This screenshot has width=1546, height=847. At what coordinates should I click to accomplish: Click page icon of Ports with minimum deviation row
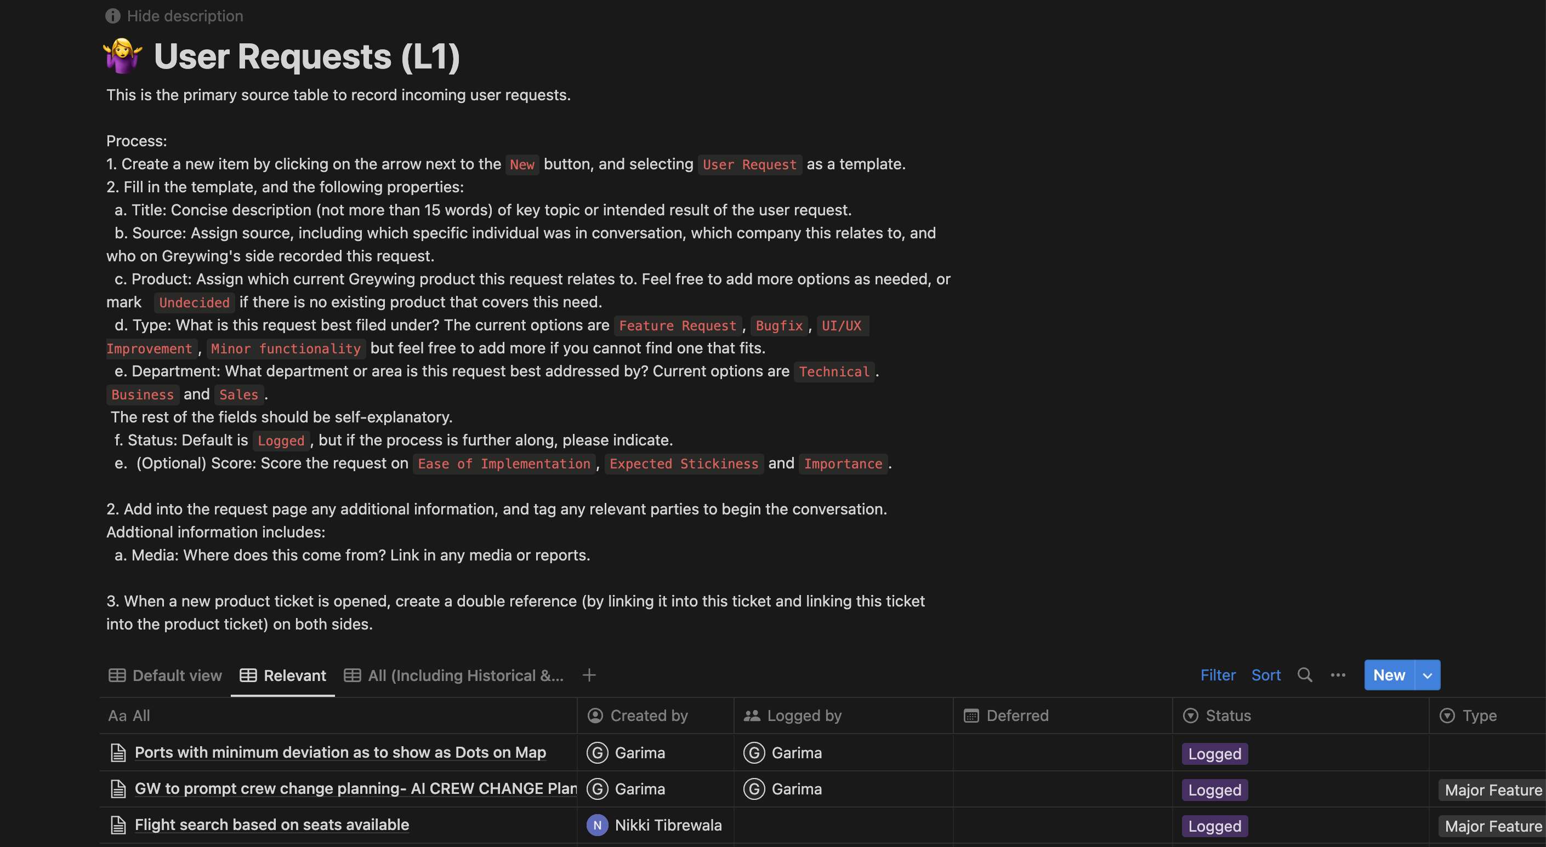(118, 752)
